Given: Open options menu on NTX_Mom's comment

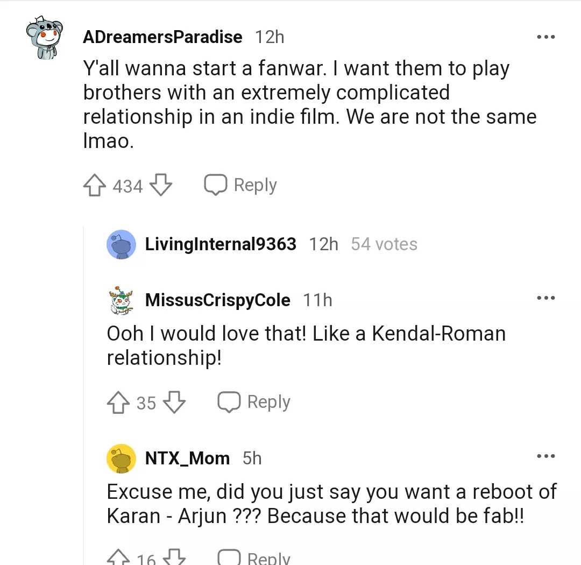Looking at the screenshot, I should click(x=545, y=456).
